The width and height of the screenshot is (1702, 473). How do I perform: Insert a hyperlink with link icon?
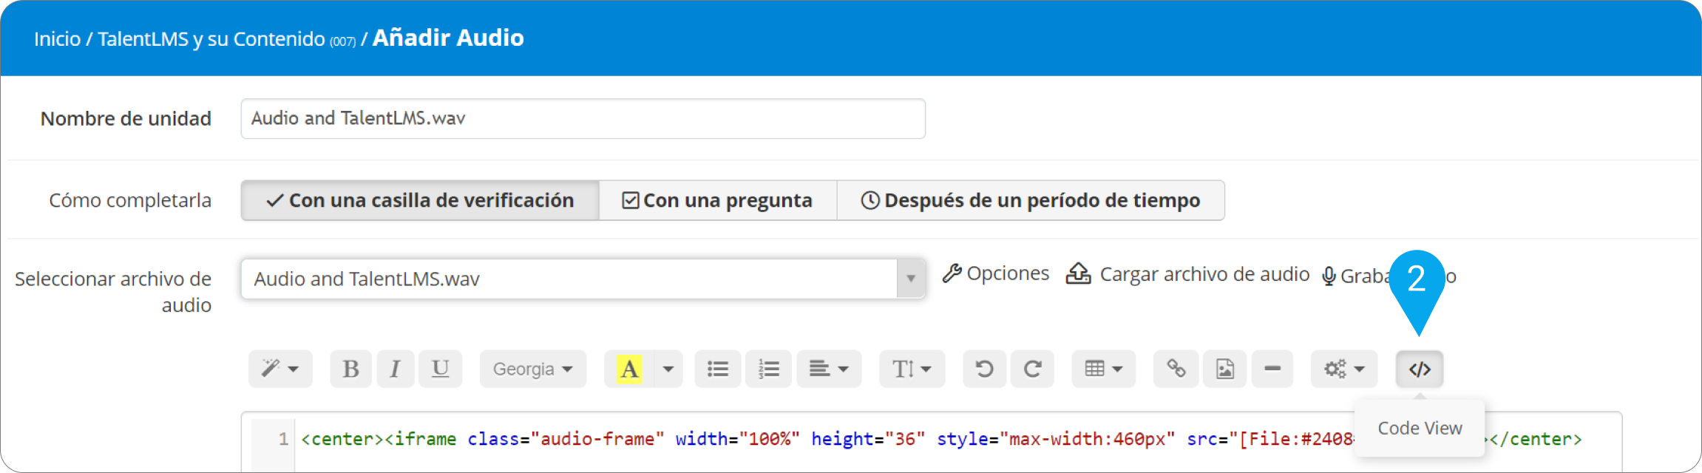coord(1176,369)
